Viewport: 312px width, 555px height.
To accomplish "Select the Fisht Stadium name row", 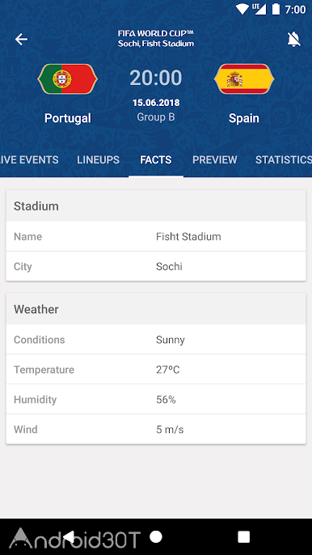I will 156,236.
